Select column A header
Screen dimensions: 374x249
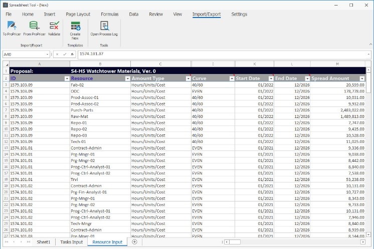coord(40,64)
